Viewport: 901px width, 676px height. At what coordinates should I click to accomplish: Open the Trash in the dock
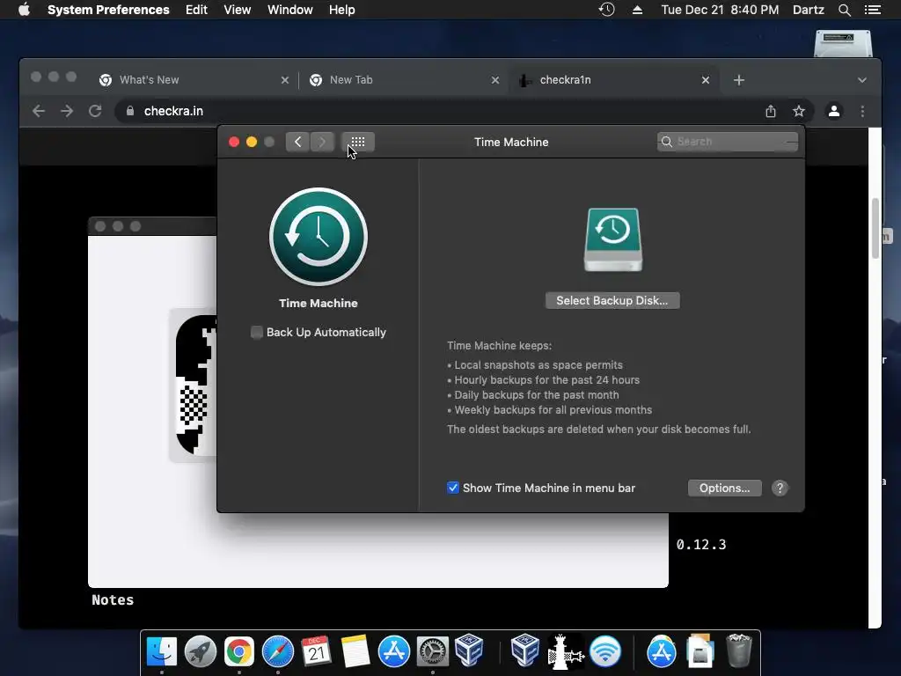pyautogui.click(x=739, y=650)
